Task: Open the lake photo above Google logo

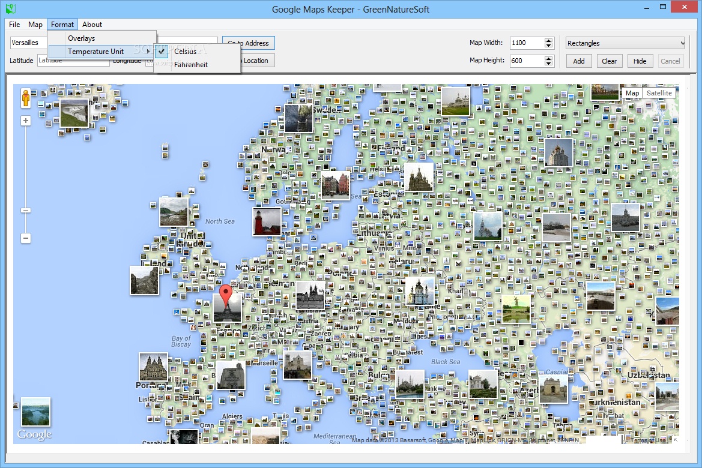Action: 36,412
